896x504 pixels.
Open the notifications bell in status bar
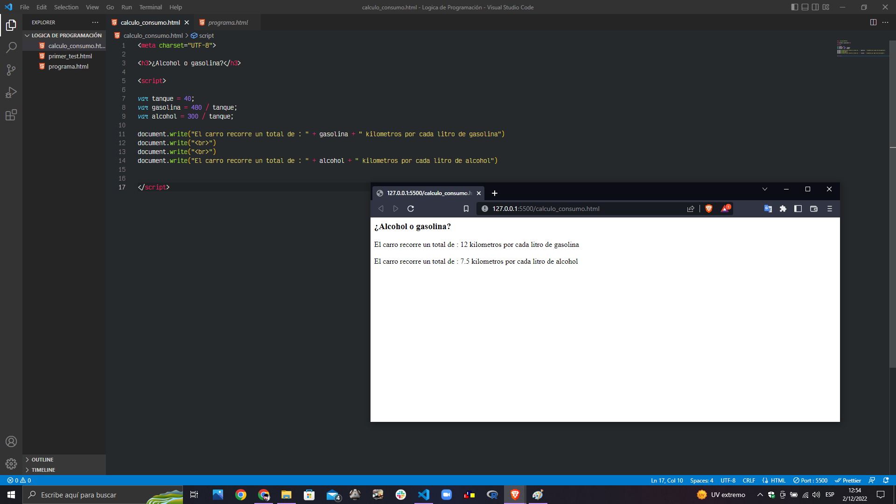[886, 480]
